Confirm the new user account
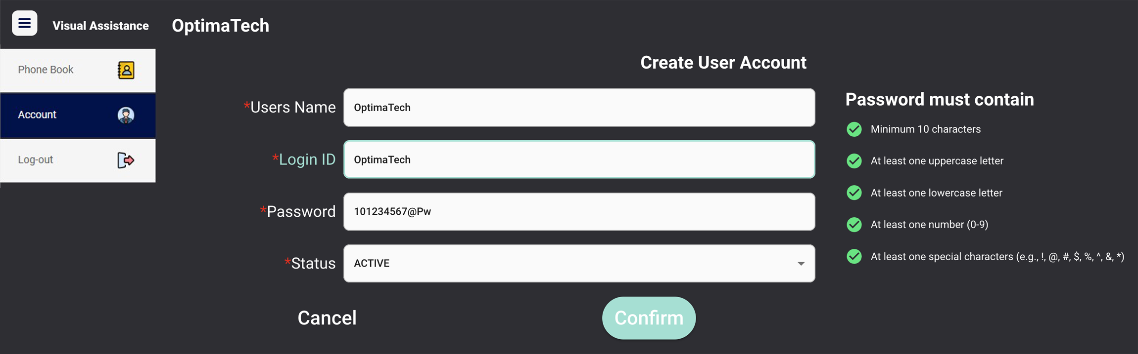Image resolution: width=1138 pixels, height=354 pixels. [649, 318]
